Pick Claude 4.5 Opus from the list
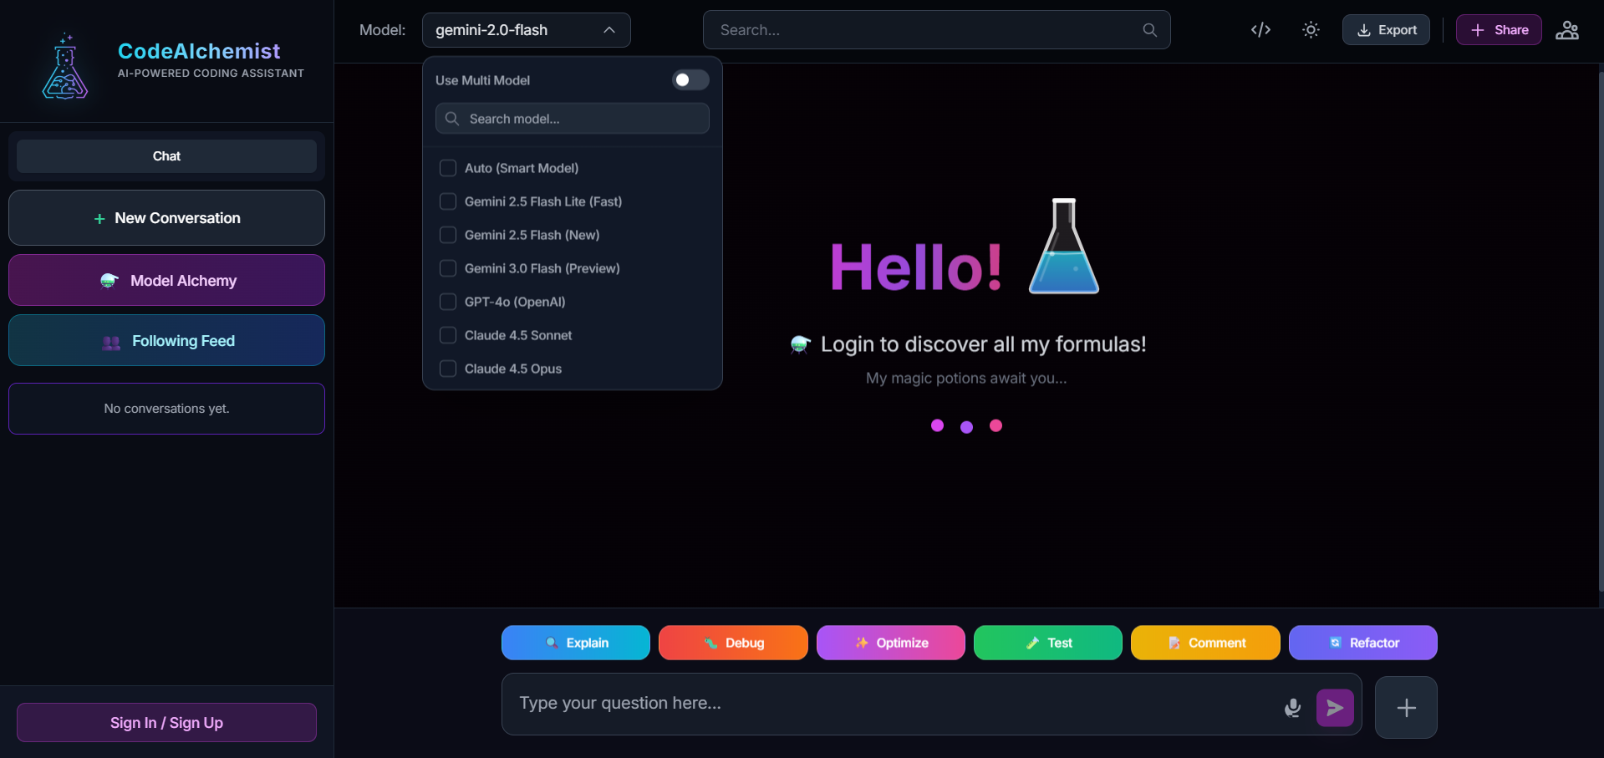This screenshot has width=1604, height=758. click(512, 369)
